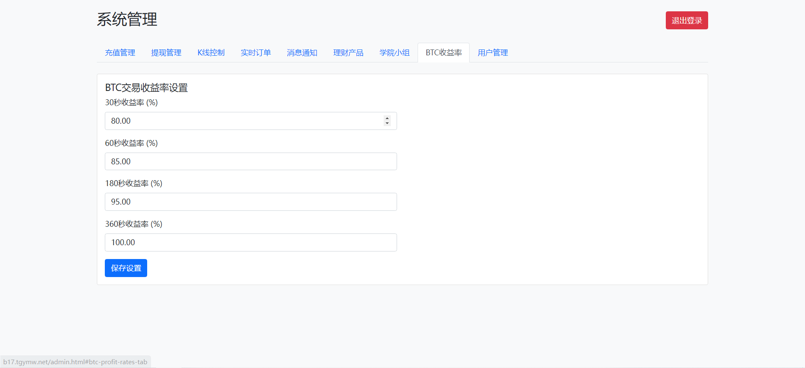The height and width of the screenshot is (368, 805).
Task: Select the 学院小组 tab
Action: (394, 53)
